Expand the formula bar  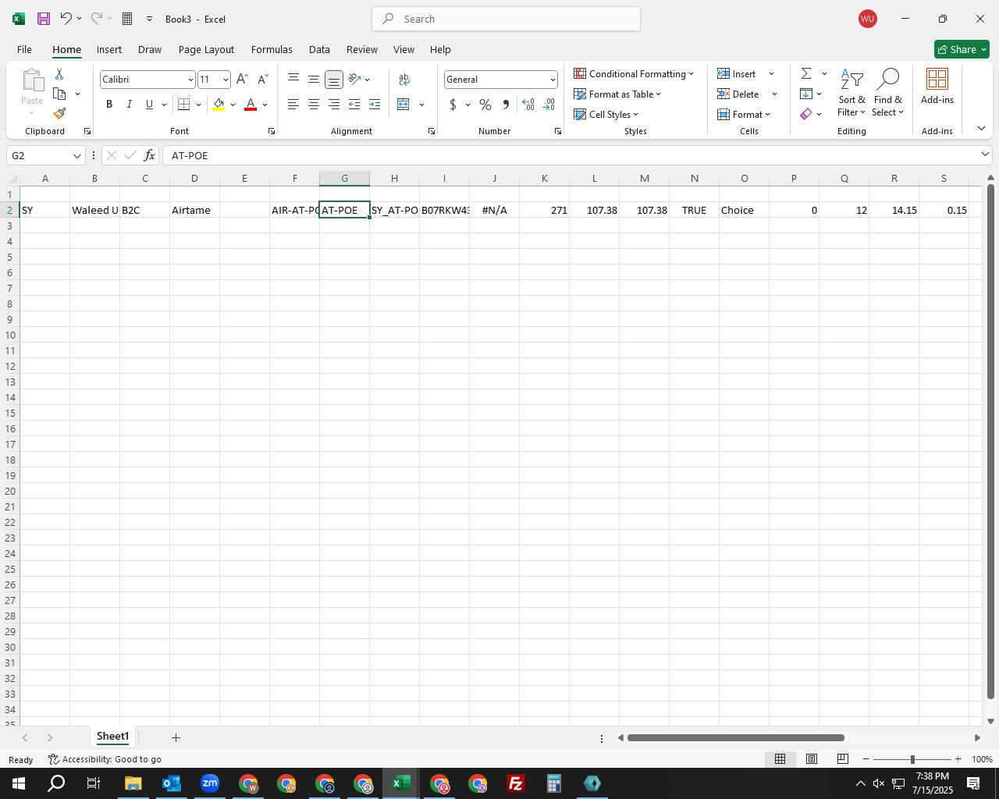pos(985,154)
